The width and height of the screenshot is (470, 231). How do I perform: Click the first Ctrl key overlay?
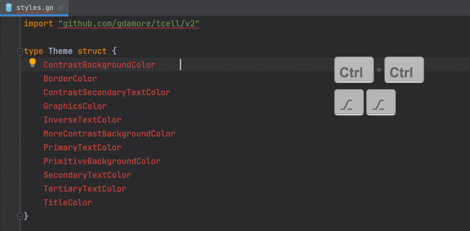coord(354,70)
